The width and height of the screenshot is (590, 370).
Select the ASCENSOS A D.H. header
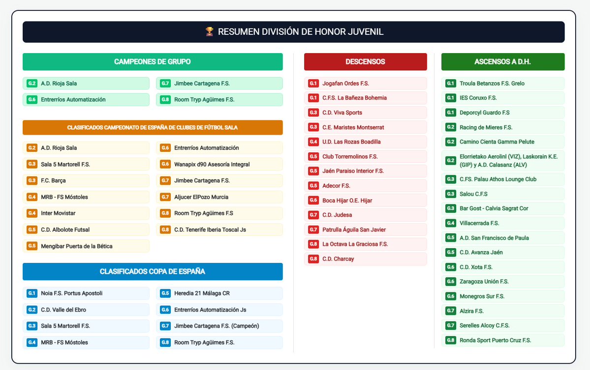(503, 61)
